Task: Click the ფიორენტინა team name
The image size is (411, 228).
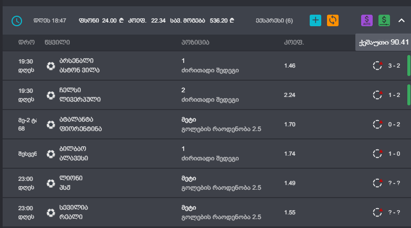Action: click(x=80, y=129)
